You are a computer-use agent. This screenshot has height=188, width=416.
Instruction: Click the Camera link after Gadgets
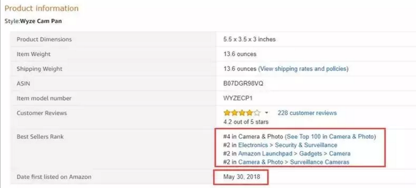click(339, 154)
